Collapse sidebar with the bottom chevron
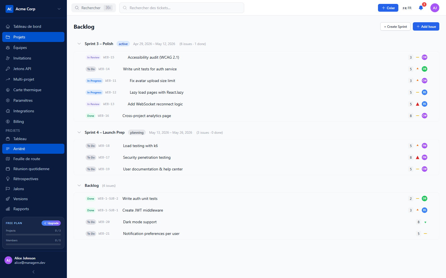The height and width of the screenshot is (278, 446). [x=33, y=272]
